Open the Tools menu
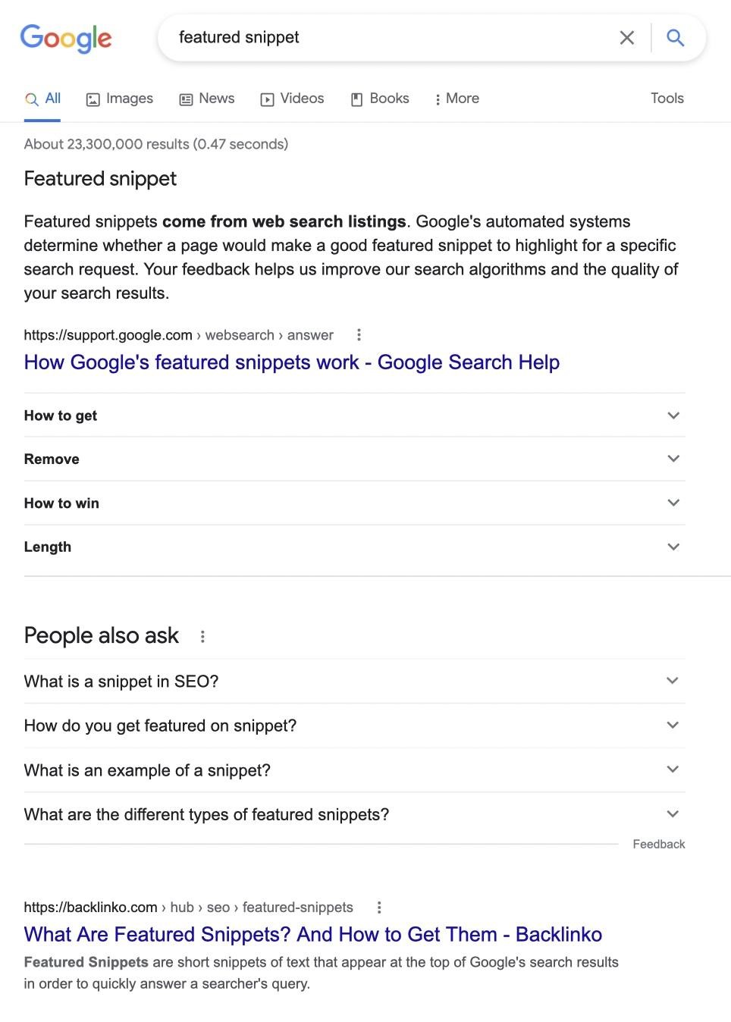731x1022 pixels. tap(667, 99)
